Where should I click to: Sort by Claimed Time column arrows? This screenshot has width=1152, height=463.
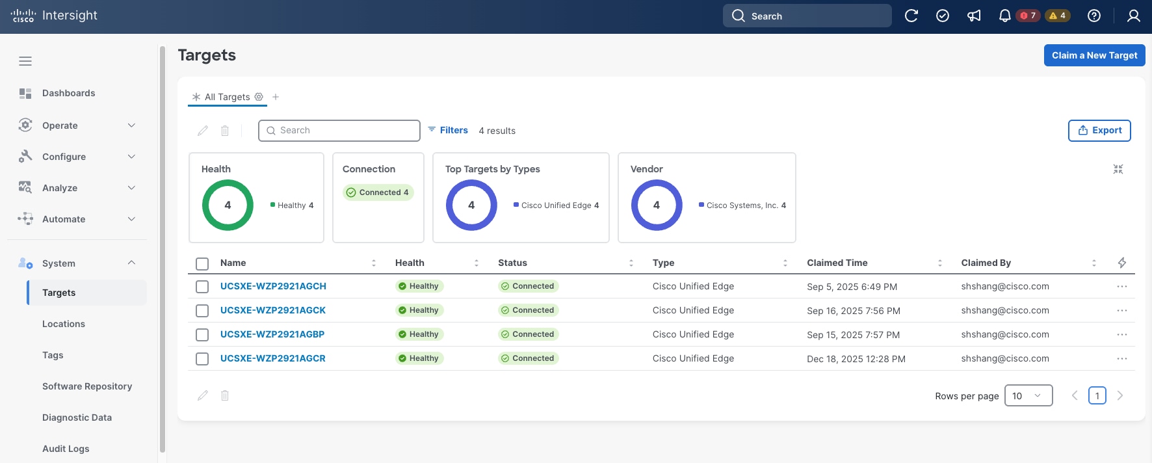(x=940, y=263)
